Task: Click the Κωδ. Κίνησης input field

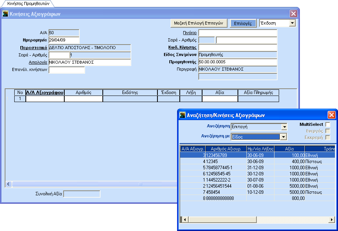Action: [x=238, y=47]
